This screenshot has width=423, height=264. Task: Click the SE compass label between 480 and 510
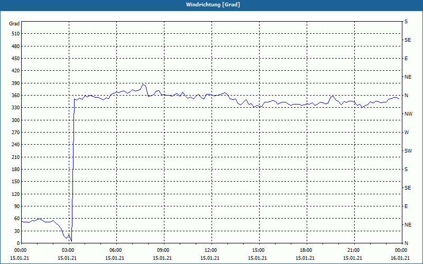408,40
